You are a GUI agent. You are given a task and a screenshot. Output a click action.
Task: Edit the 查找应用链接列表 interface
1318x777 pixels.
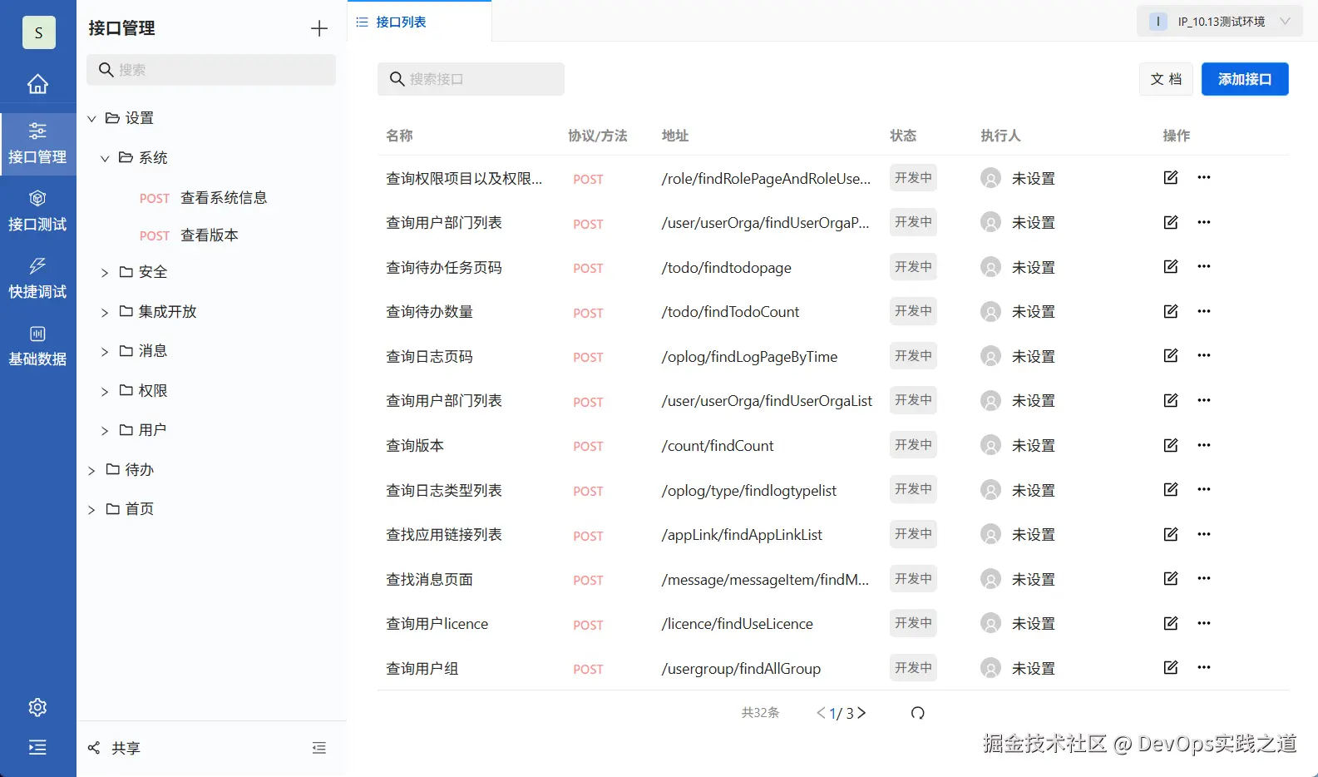click(1171, 534)
